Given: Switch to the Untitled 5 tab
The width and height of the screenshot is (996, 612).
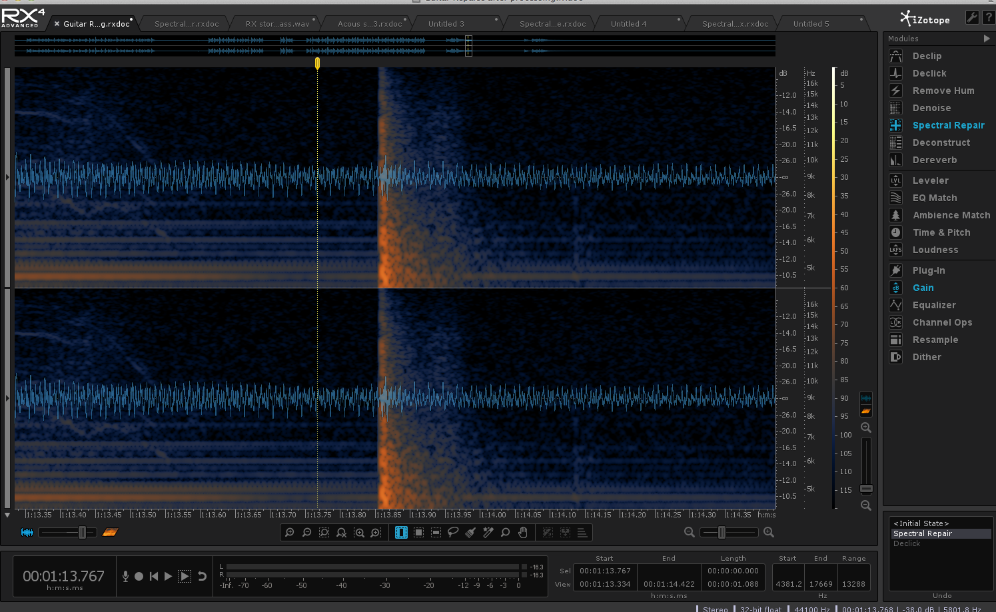Looking at the screenshot, I should pyautogui.click(x=811, y=24).
